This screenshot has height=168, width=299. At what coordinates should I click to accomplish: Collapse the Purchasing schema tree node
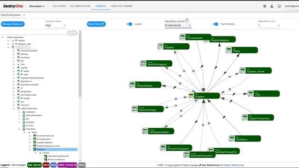pyautogui.click(x=19, y=129)
